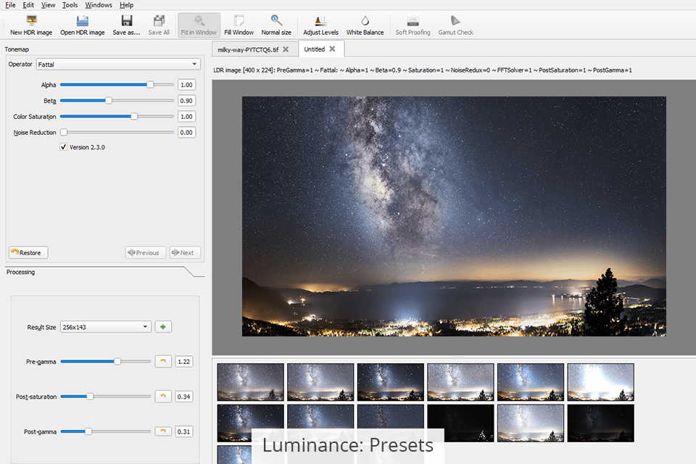Adjust the Post-saturation slider

point(106,396)
